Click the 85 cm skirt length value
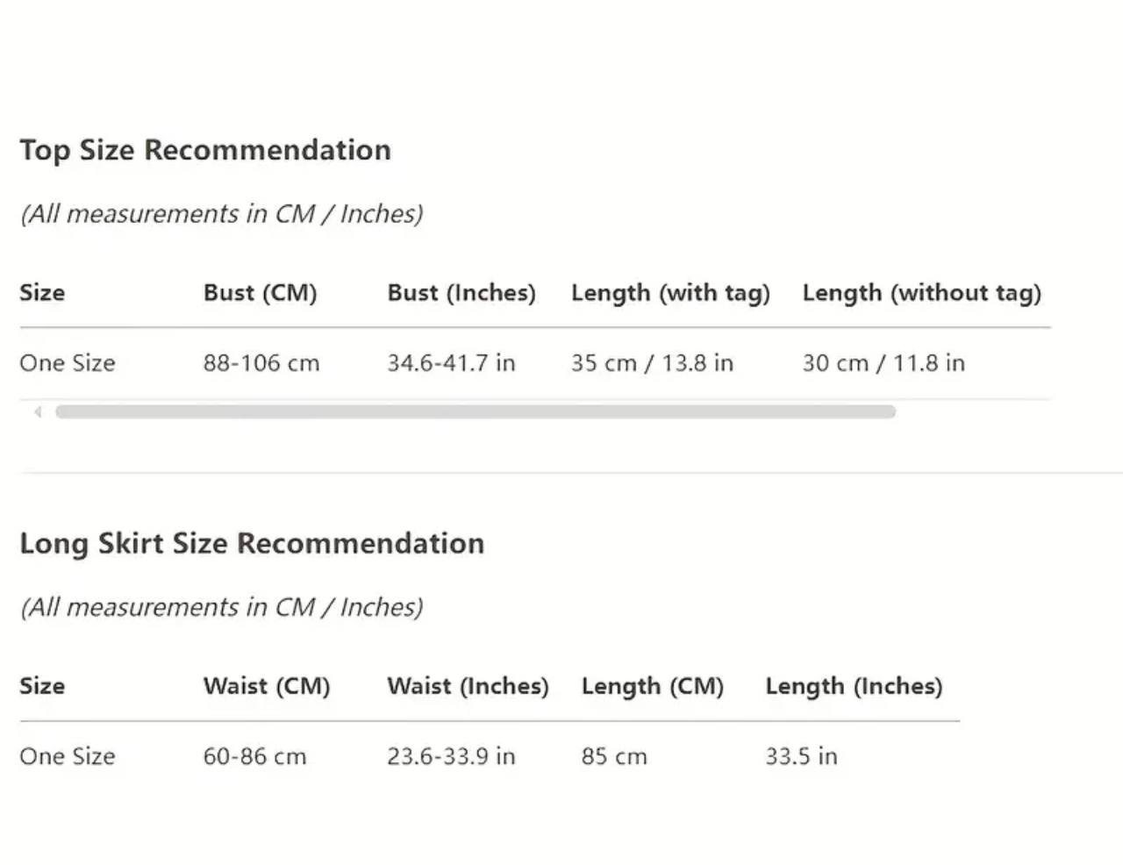Image resolution: width=1123 pixels, height=865 pixels. click(614, 756)
